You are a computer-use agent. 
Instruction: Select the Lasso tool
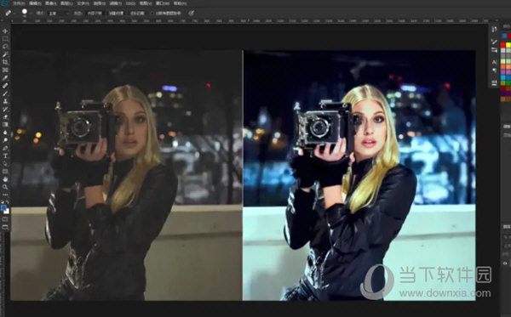tap(5, 47)
